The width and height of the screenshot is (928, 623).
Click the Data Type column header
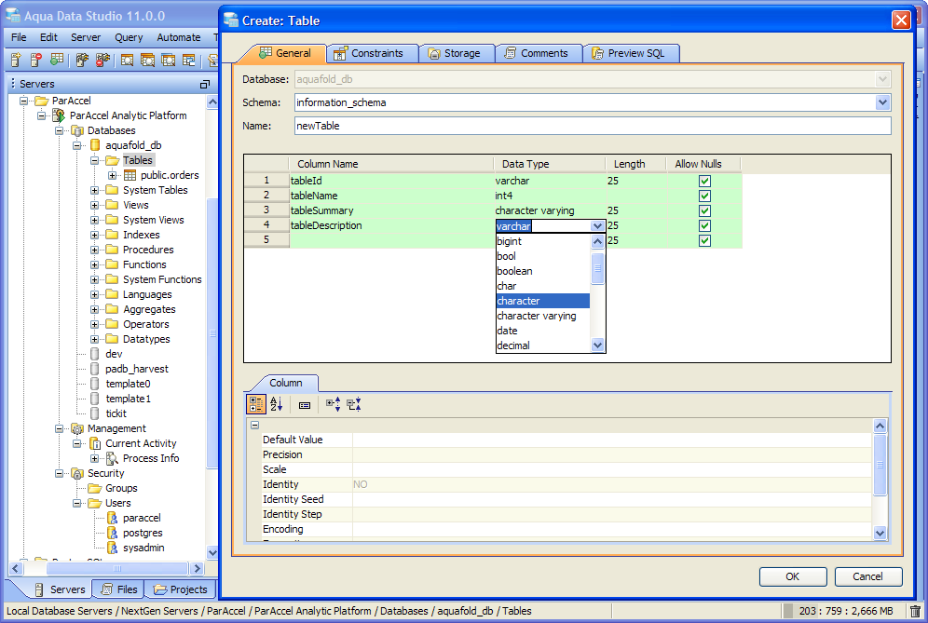tap(549, 164)
